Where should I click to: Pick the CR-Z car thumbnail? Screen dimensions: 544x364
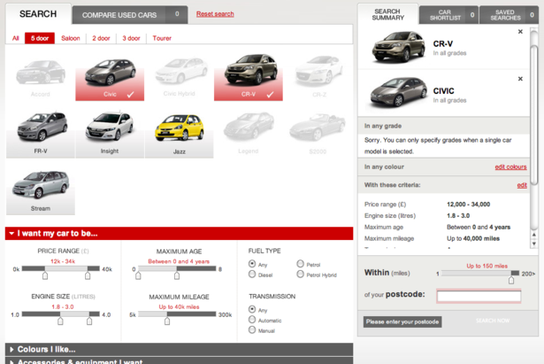(318, 74)
